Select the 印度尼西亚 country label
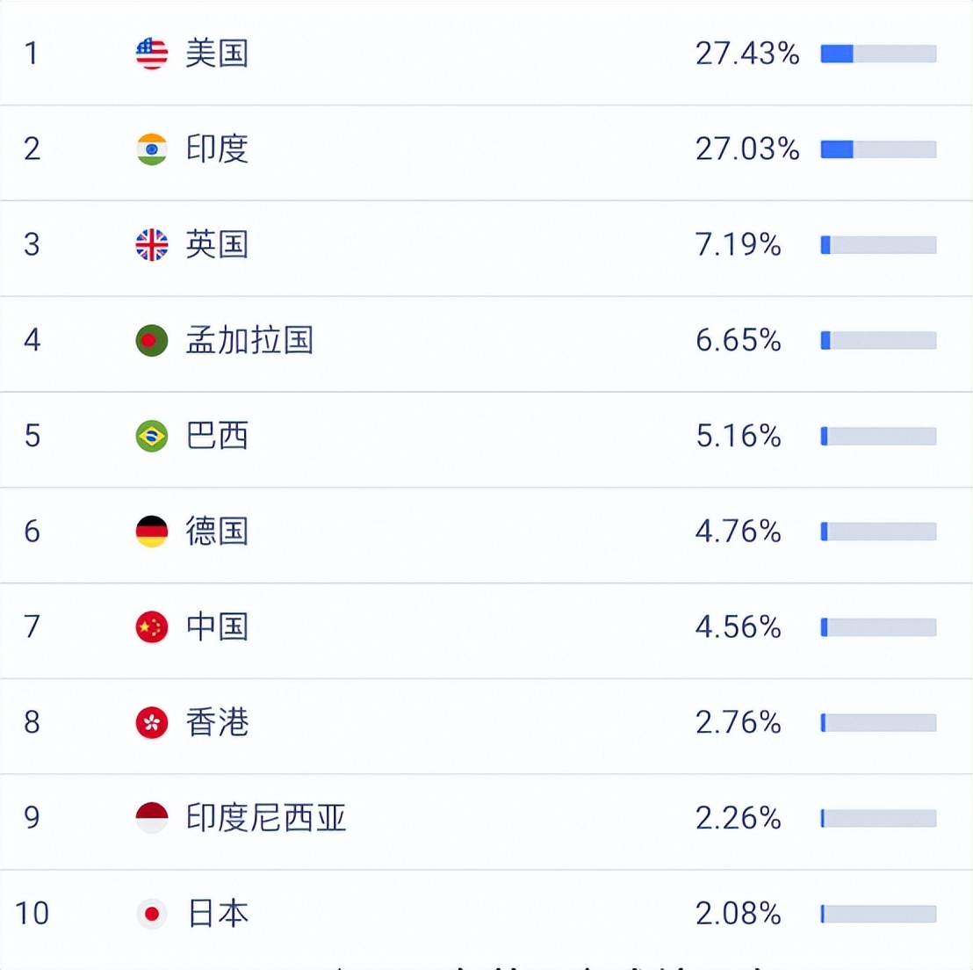Screen dimensions: 973x970 266,818
